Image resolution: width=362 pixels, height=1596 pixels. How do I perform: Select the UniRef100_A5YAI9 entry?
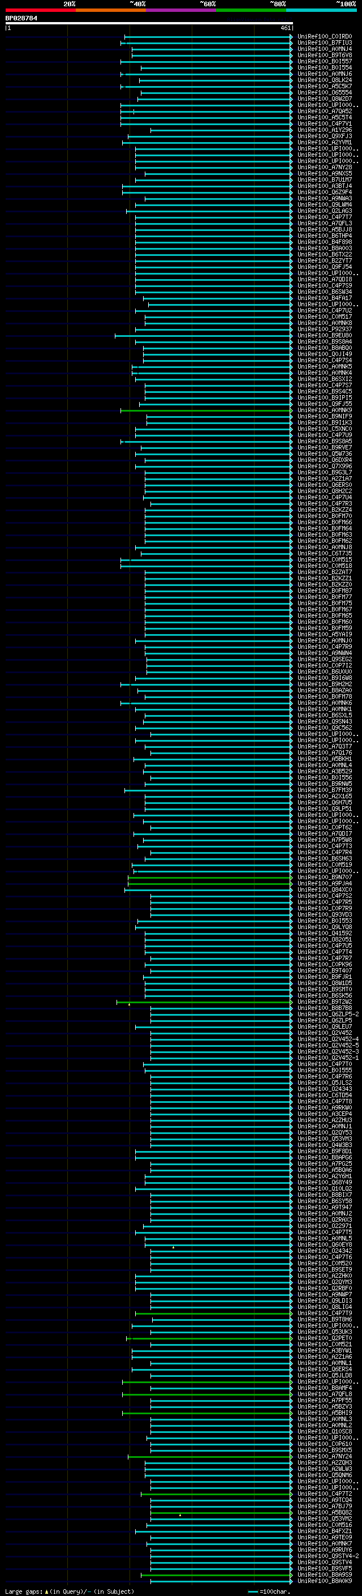tap(325, 635)
